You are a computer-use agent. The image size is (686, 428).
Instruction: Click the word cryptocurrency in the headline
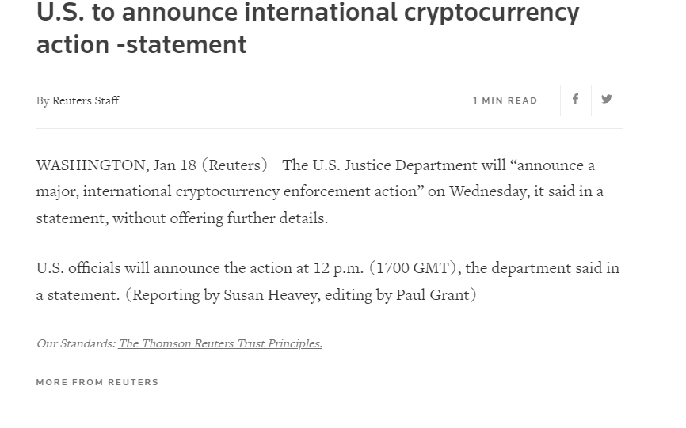(x=491, y=13)
